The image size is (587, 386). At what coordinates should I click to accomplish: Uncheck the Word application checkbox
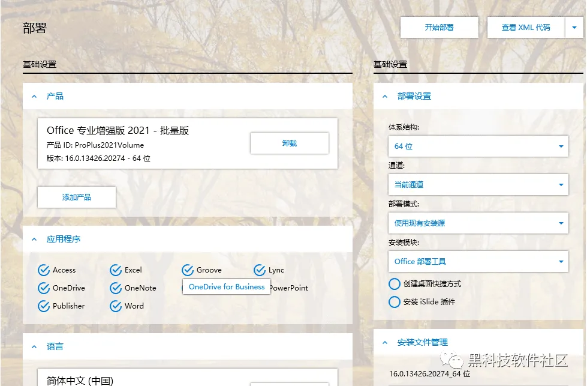pyautogui.click(x=116, y=306)
